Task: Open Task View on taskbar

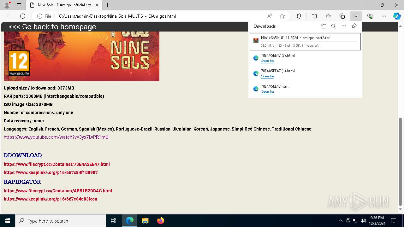Action: point(114,221)
